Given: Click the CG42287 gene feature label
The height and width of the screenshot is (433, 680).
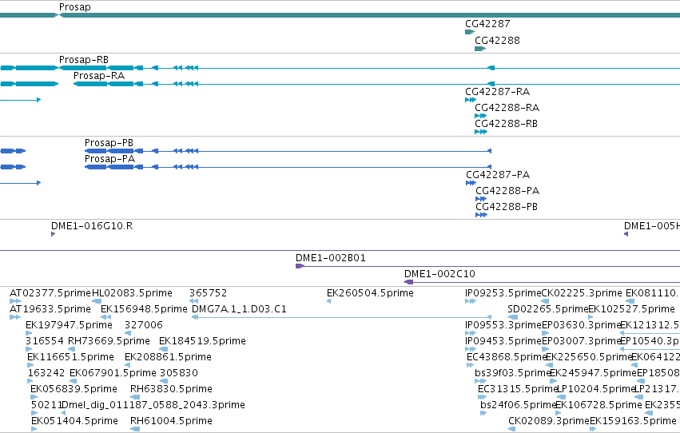Looking at the screenshot, I should point(487,24).
